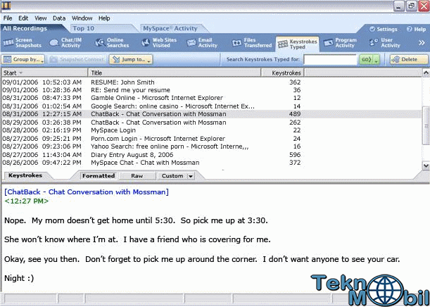Switch to Raw keystroke view
Screen dimensions: 430x307
click(x=137, y=176)
